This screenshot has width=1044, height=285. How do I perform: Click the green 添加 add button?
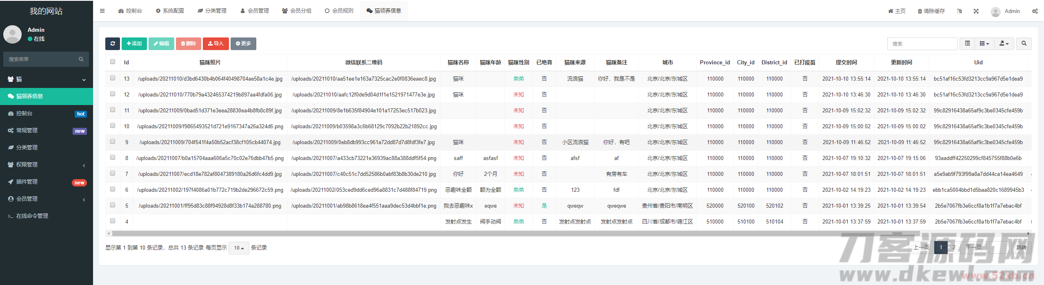pos(134,44)
